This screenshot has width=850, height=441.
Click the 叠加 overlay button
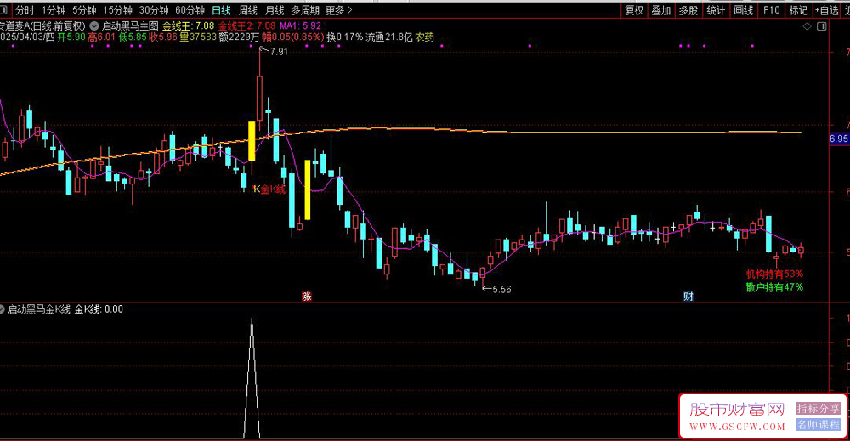(x=661, y=10)
